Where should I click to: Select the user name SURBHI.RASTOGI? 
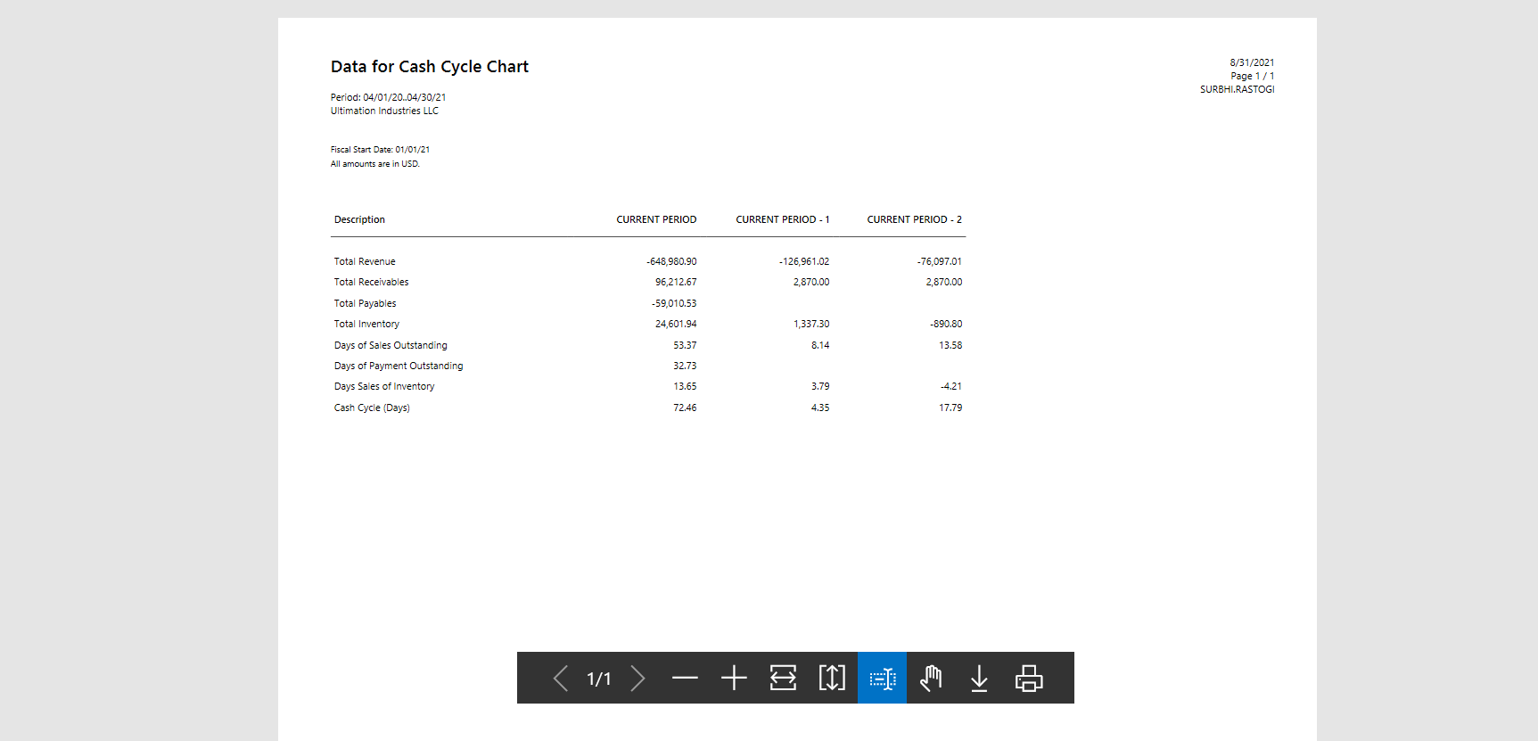pyautogui.click(x=1237, y=89)
